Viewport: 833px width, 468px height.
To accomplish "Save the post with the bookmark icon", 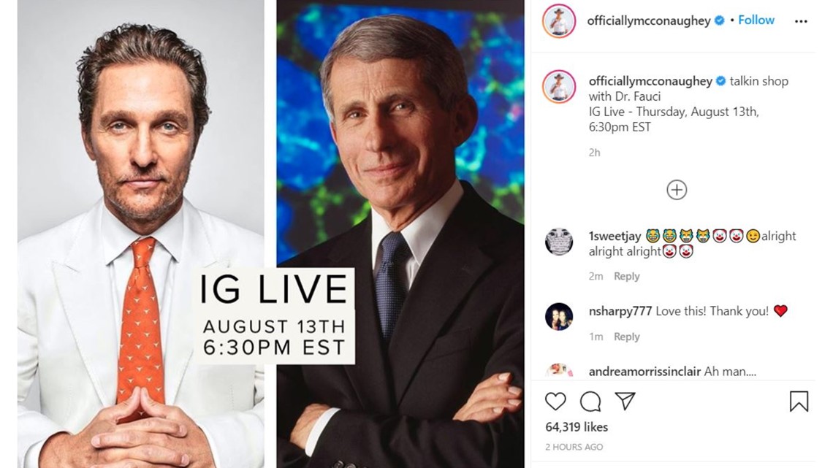I will 799,402.
